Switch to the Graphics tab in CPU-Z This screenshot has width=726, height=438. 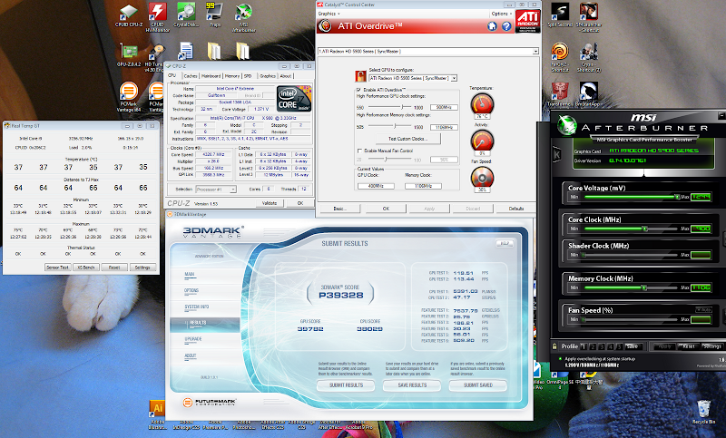(x=268, y=76)
